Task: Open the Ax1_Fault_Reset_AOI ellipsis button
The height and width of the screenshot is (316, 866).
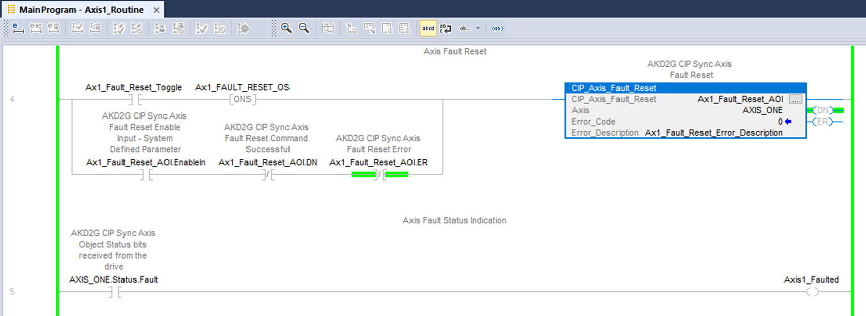Action: tap(795, 99)
